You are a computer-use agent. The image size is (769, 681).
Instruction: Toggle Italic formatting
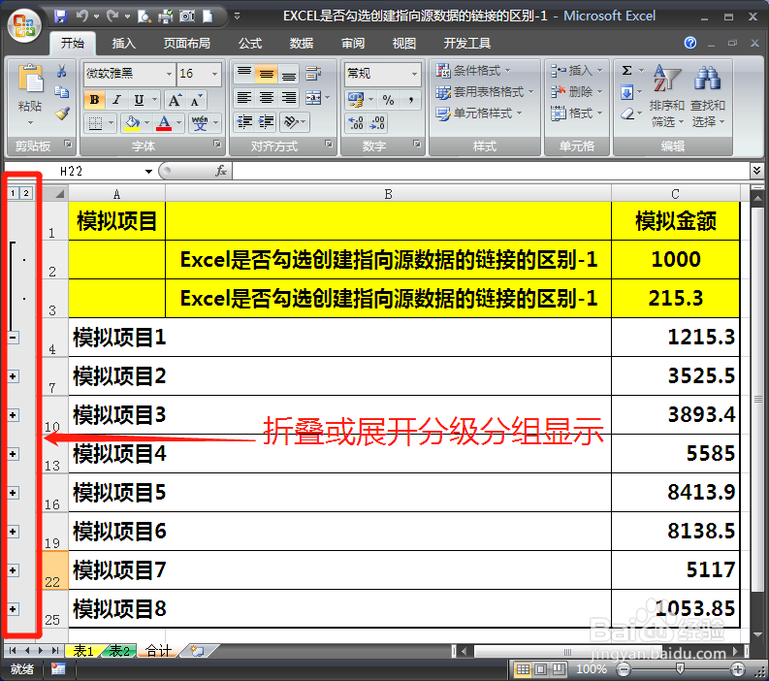pyautogui.click(x=116, y=100)
